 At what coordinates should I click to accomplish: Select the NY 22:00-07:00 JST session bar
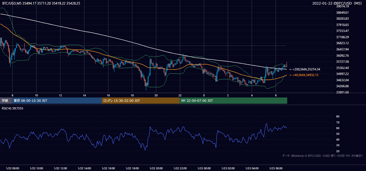(233, 101)
